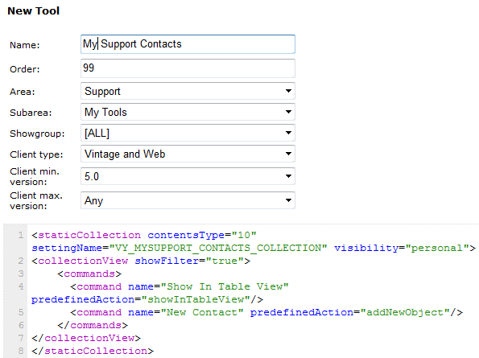479x358 pixels.
Task: Click the arrow on the Client type combo box
Action: click(x=288, y=154)
